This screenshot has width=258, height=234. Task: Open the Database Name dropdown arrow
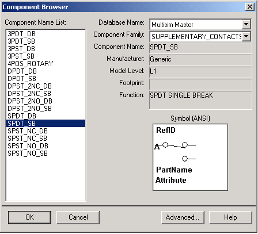click(246, 24)
